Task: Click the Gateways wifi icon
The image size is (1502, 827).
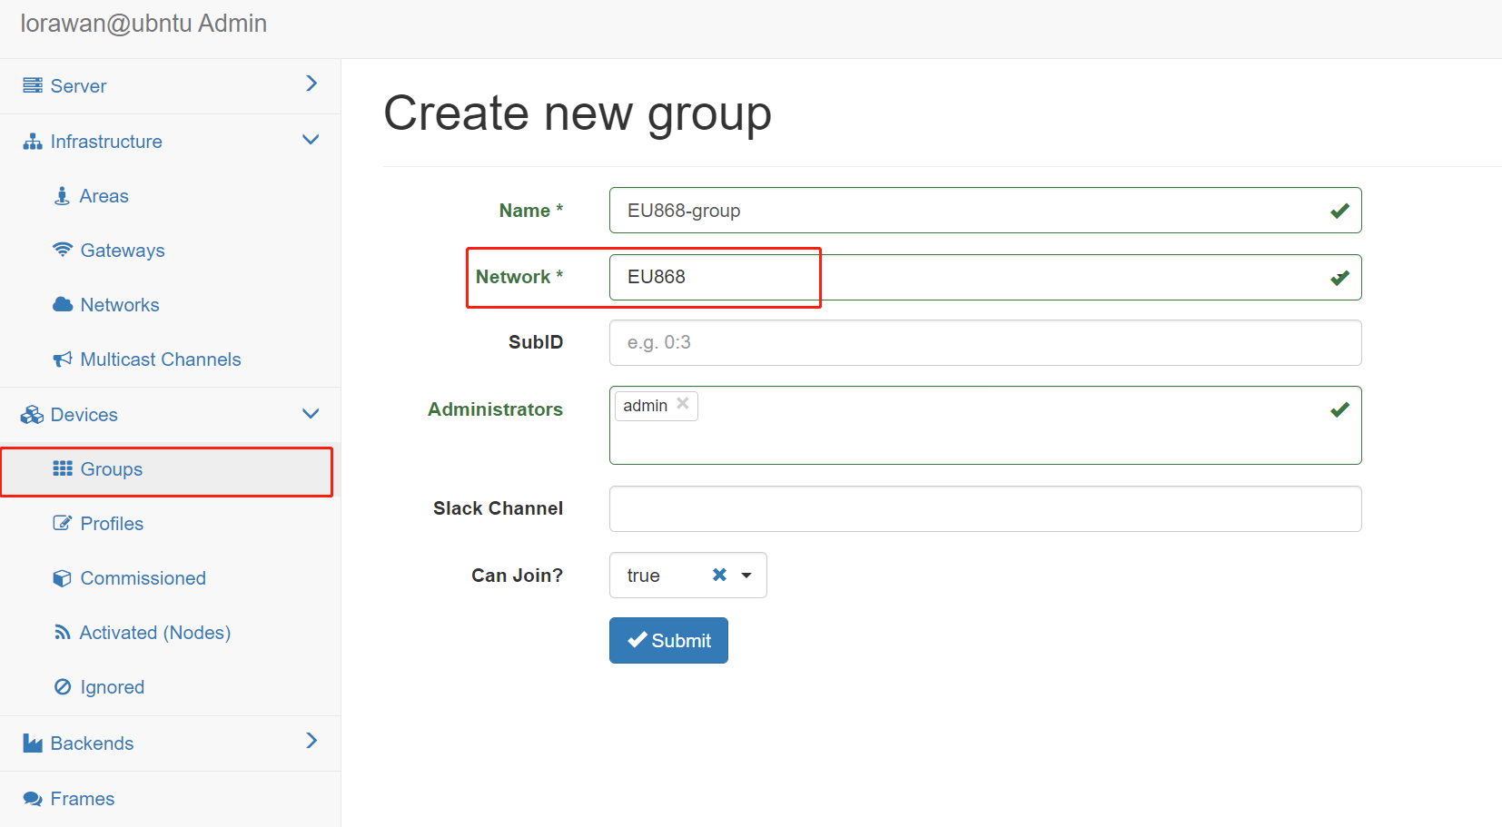Action: [63, 250]
